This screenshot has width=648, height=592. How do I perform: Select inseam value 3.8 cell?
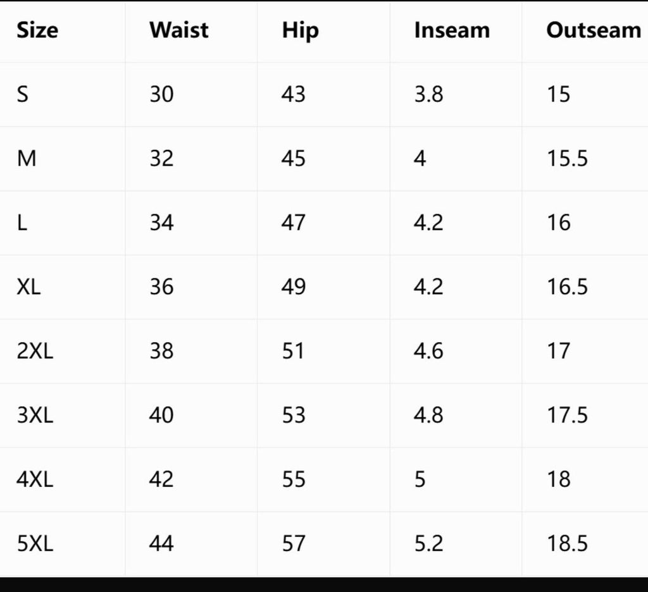pos(428,94)
